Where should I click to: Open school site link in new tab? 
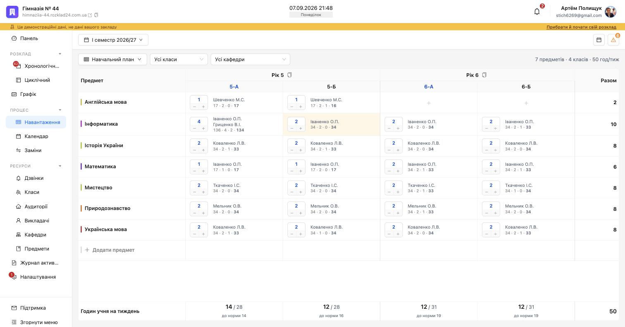coord(90,15)
